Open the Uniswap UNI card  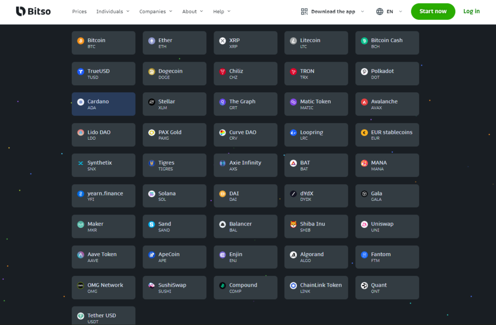pyautogui.click(x=387, y=226)
